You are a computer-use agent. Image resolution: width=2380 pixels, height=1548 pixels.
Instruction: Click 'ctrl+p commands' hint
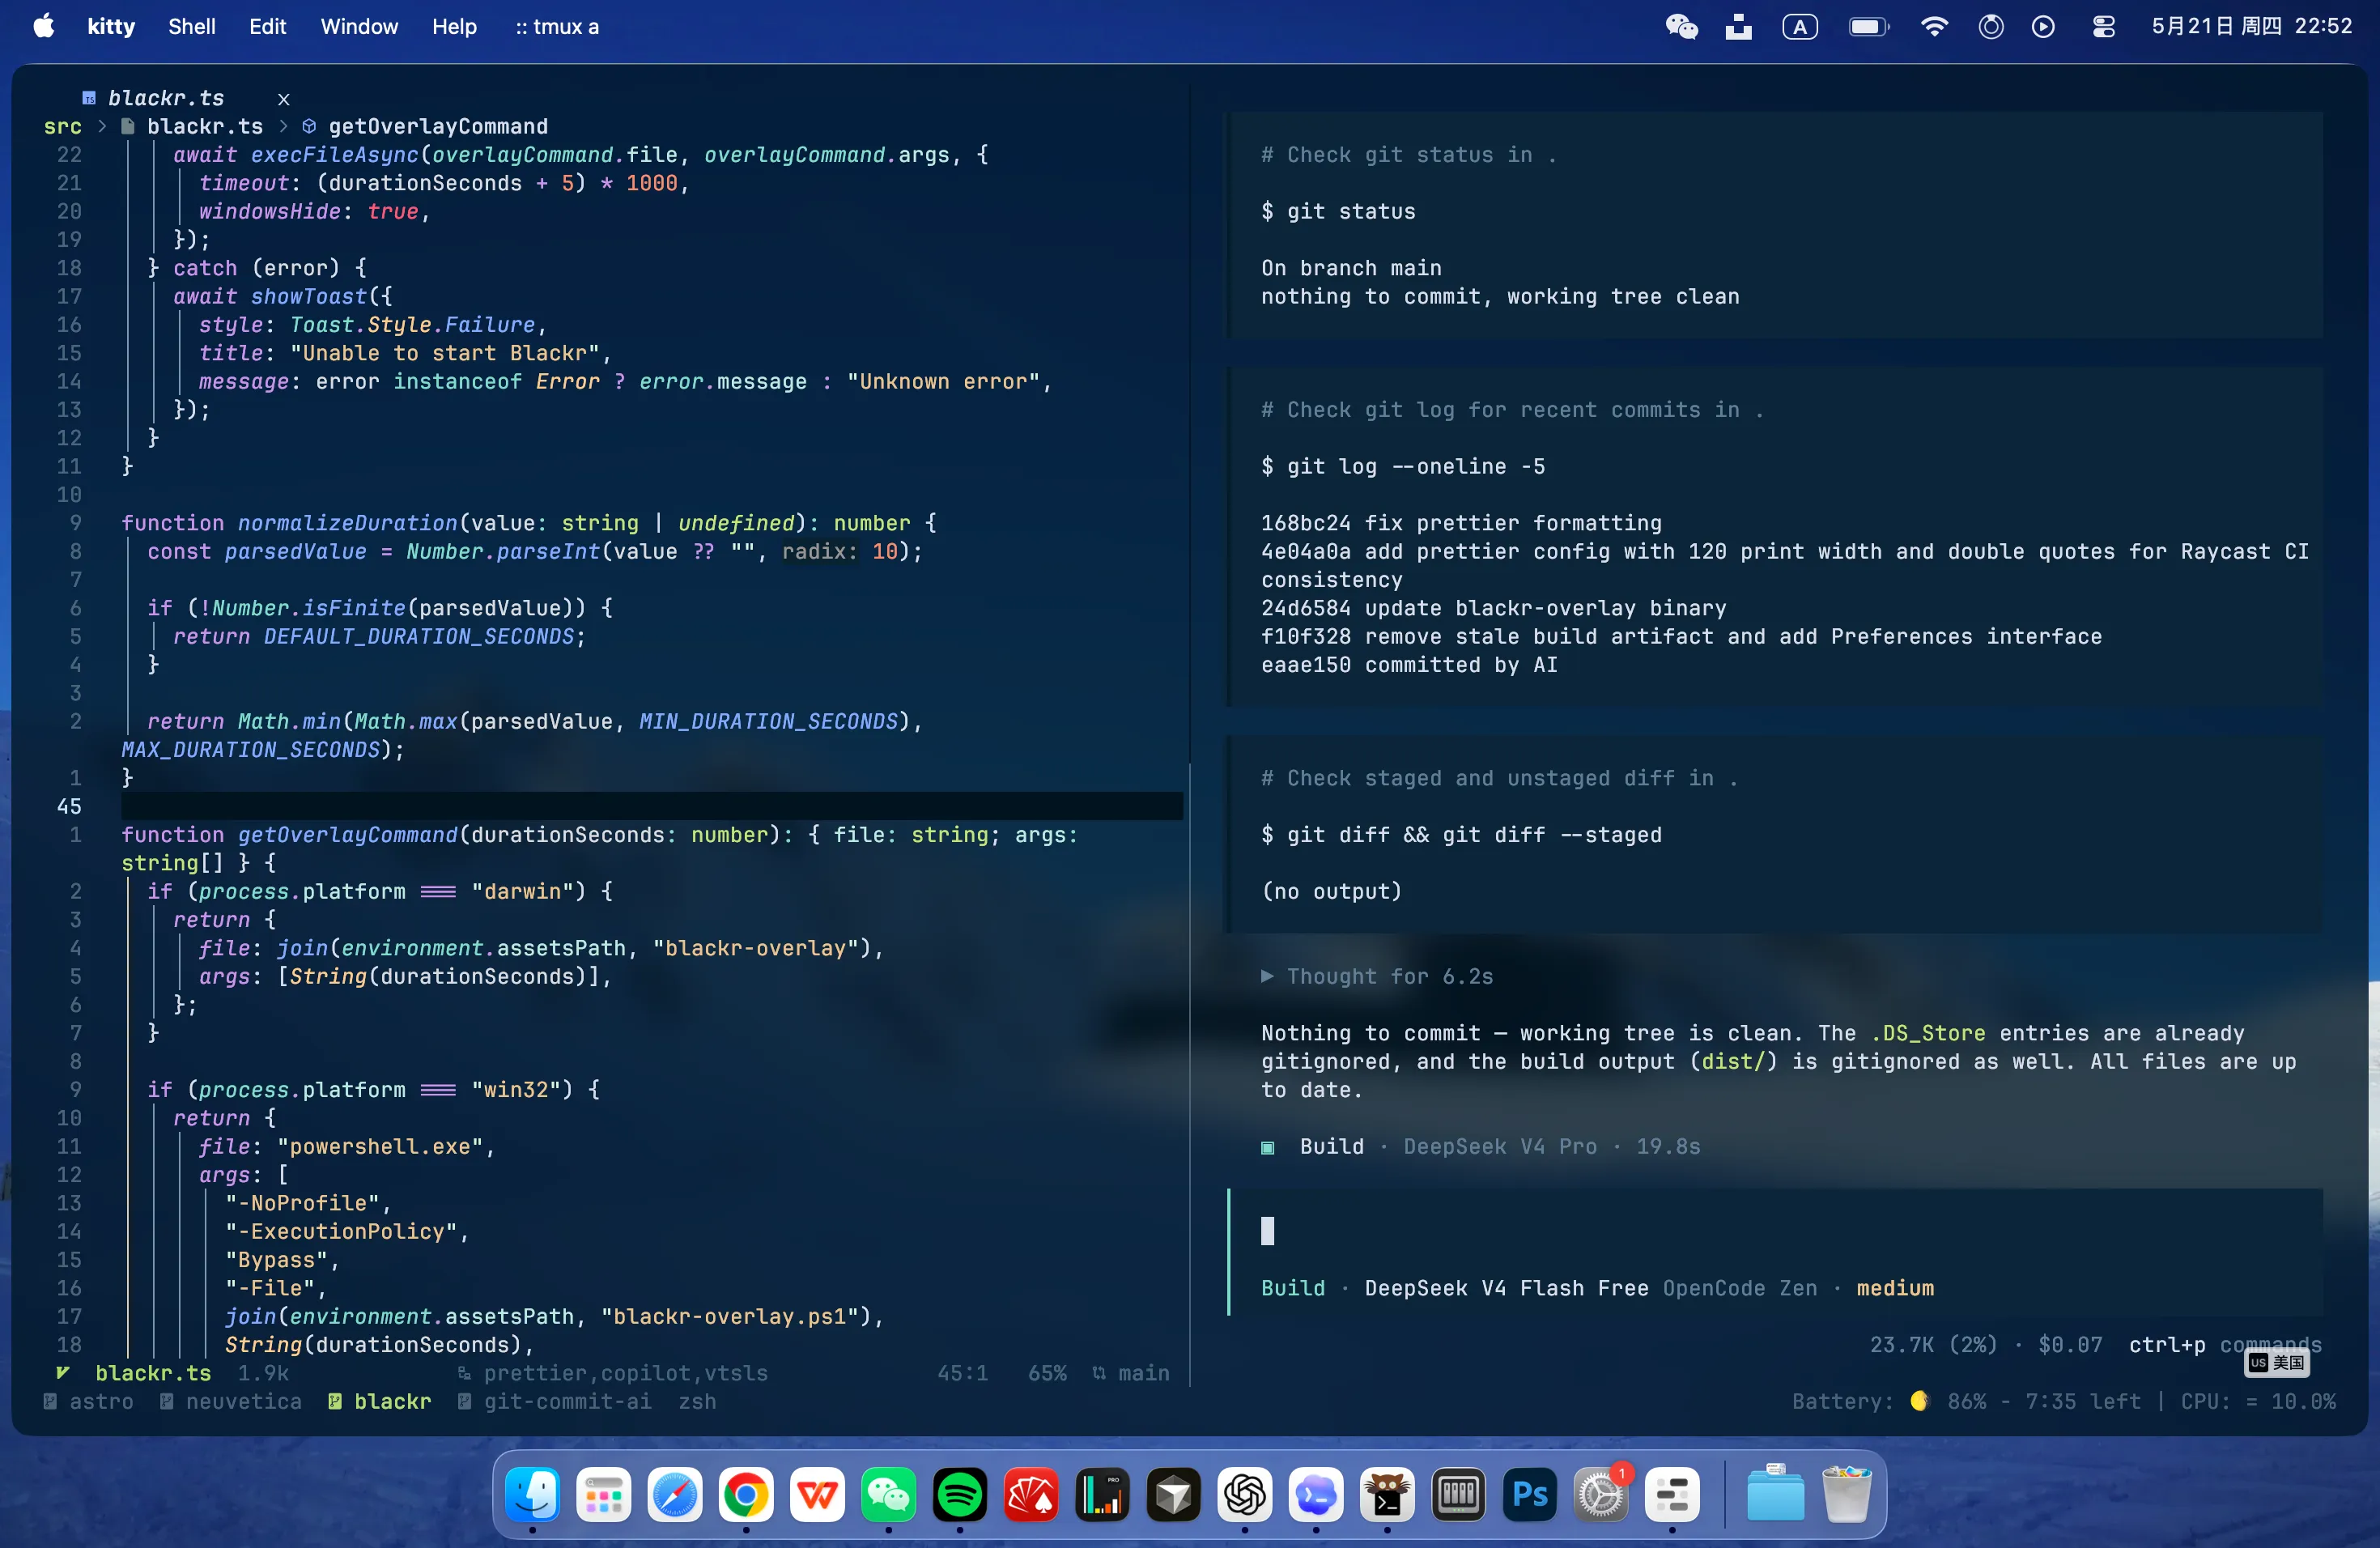[x=2225, y=1344]
